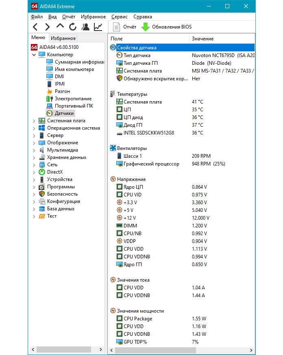Click the Конфигурация gear icon
The height and width of the screenshot is (355, 283).
click(x=42, y=201)
